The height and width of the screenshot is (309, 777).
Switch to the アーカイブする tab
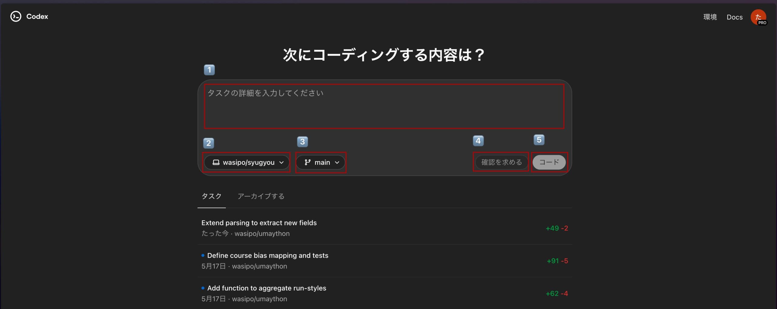(x=261, y=196)
